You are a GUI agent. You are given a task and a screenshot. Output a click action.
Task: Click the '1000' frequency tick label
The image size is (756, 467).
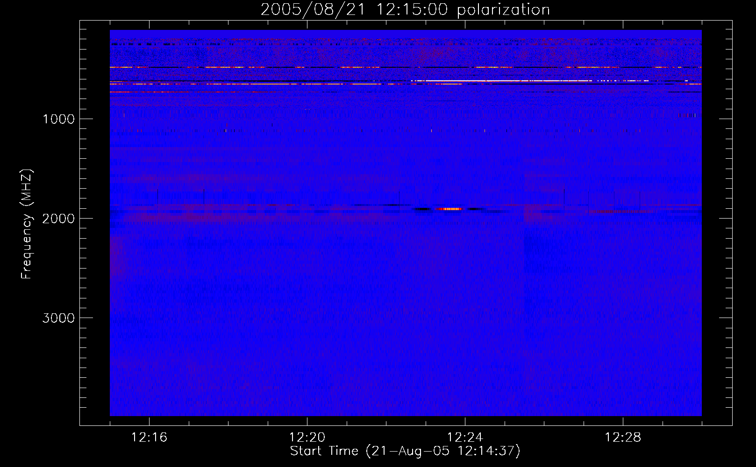(58, 119)
